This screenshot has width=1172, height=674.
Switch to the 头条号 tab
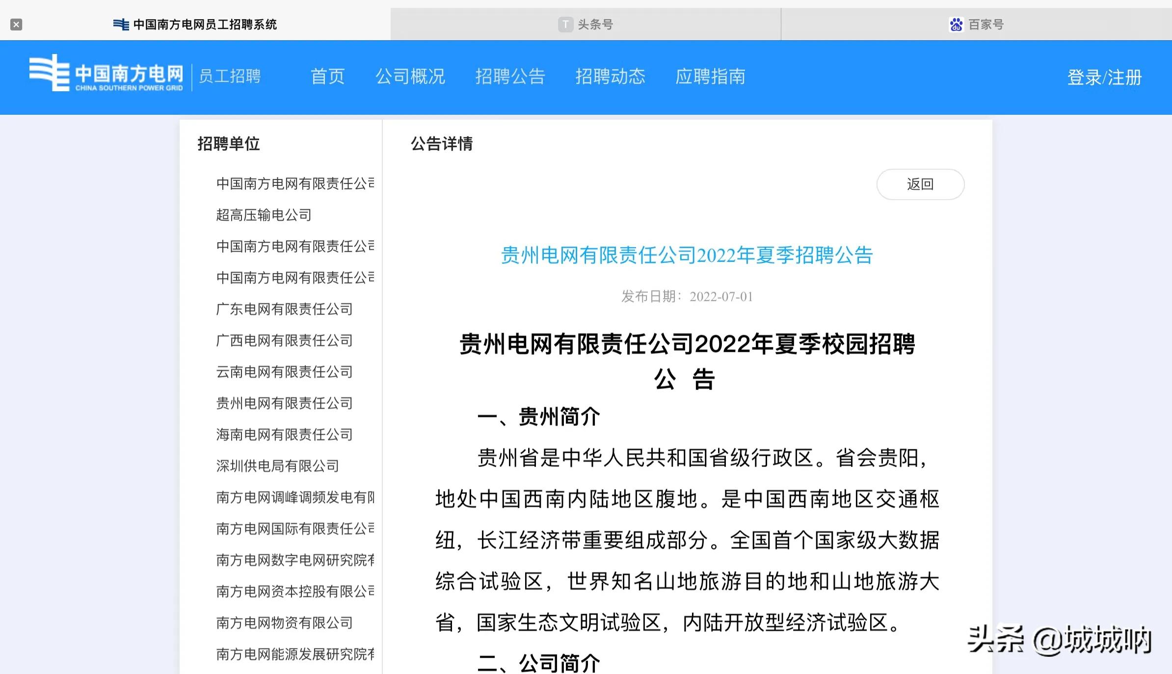coord(586,24)
